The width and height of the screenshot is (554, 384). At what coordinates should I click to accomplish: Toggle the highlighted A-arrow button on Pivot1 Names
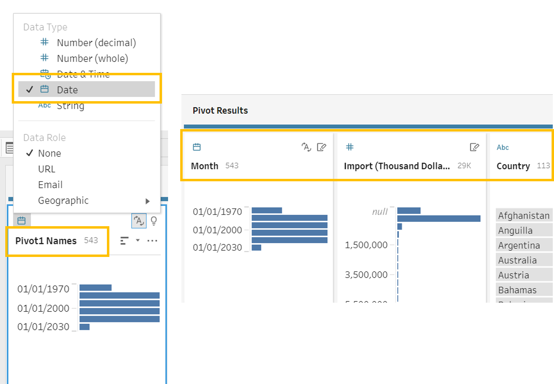[139, 221]
